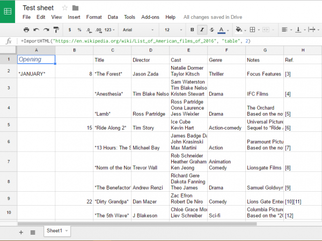This screenshot has width=322, height=241.
Task: Select the 'Jason Zada' cell
Action: (x=150, y=71)
